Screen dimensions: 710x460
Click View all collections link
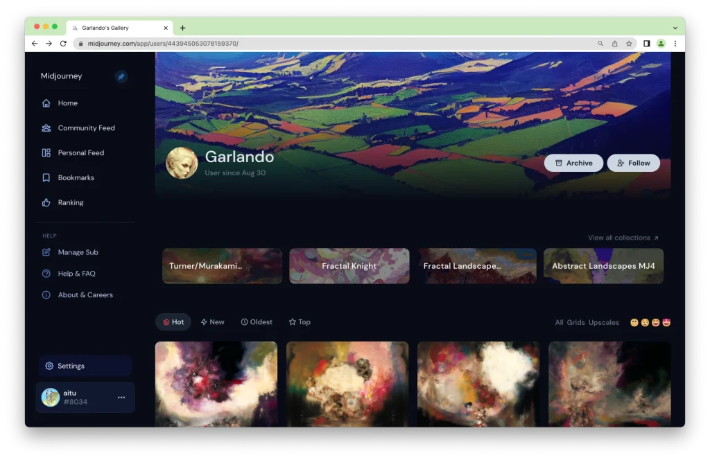click(x=623, y=238)
